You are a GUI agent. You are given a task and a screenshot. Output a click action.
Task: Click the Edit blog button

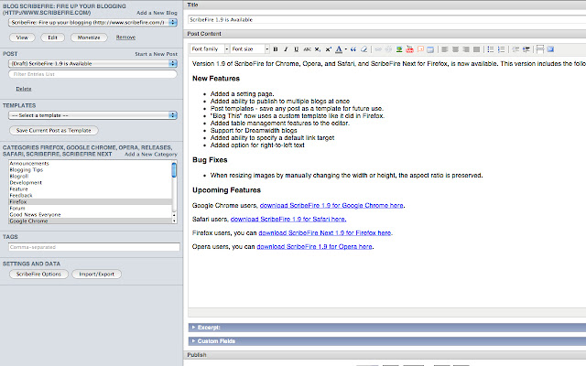53,38
